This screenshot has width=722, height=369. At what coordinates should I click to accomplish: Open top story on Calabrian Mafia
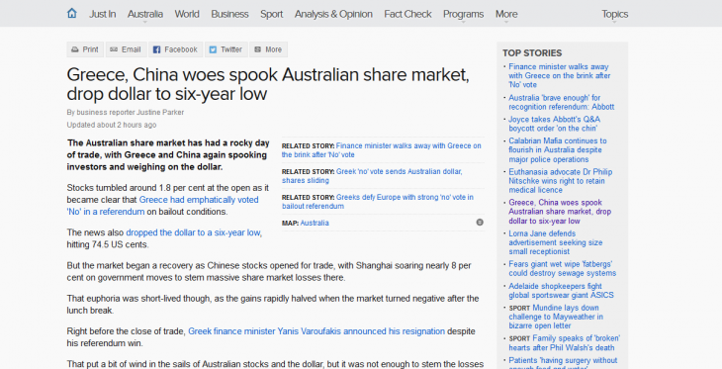click(558, 150)
